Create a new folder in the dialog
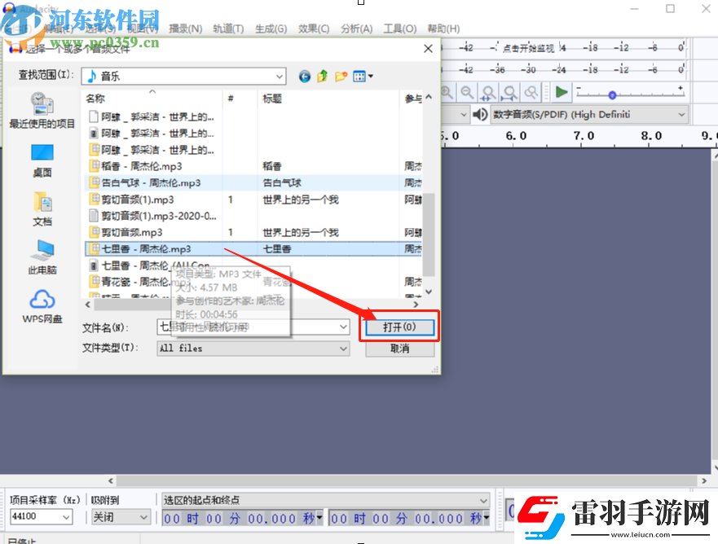This screenshot has width=718, height=544. (341, 77)
